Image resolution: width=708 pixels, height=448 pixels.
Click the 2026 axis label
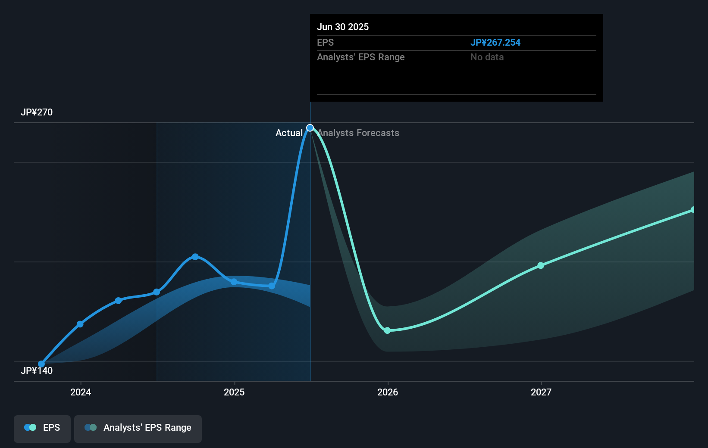point(388,392)
